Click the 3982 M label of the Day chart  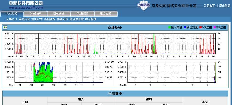click(x=9, y=62)
